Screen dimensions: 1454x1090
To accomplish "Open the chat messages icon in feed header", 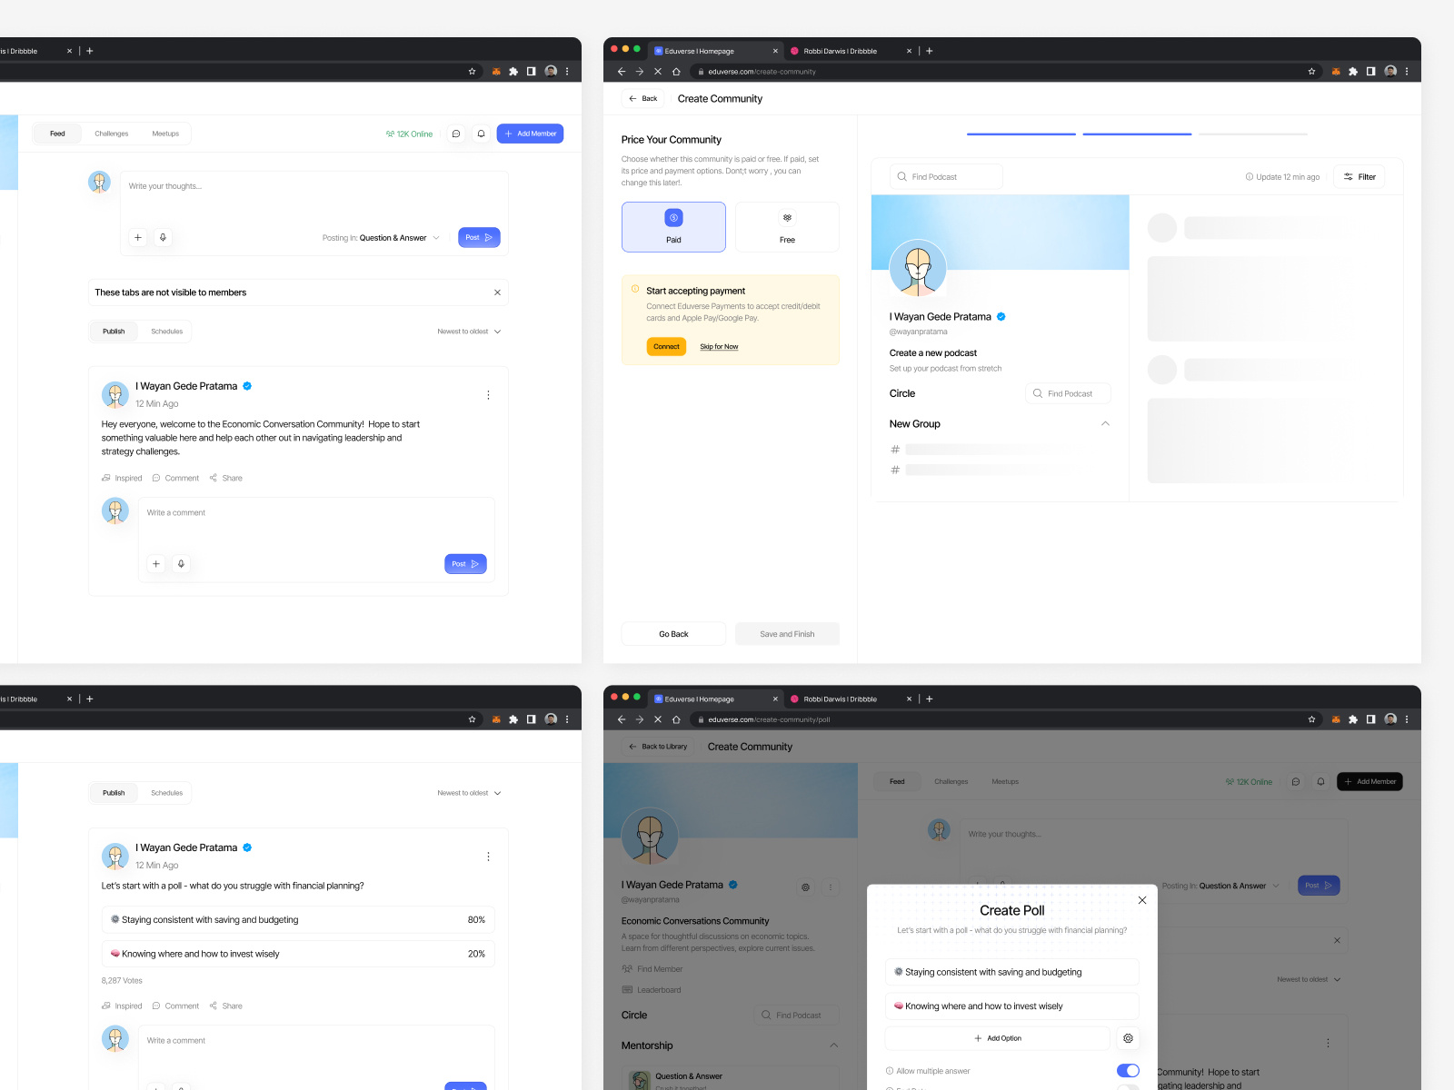I will click(456, 134).
